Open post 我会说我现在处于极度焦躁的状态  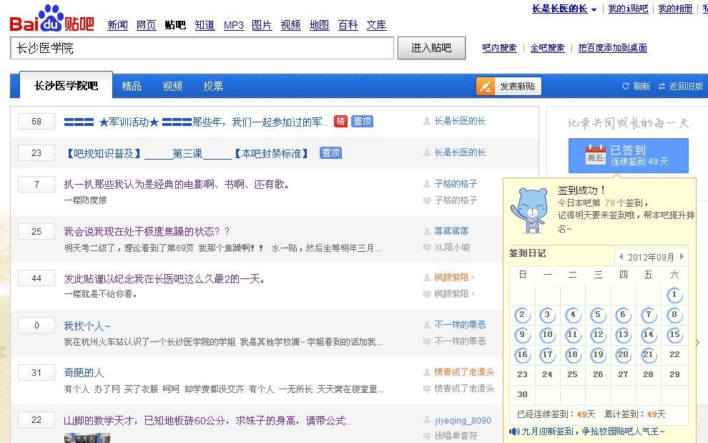coord(147,231)
